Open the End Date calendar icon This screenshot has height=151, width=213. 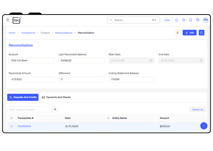pos(201,61)
